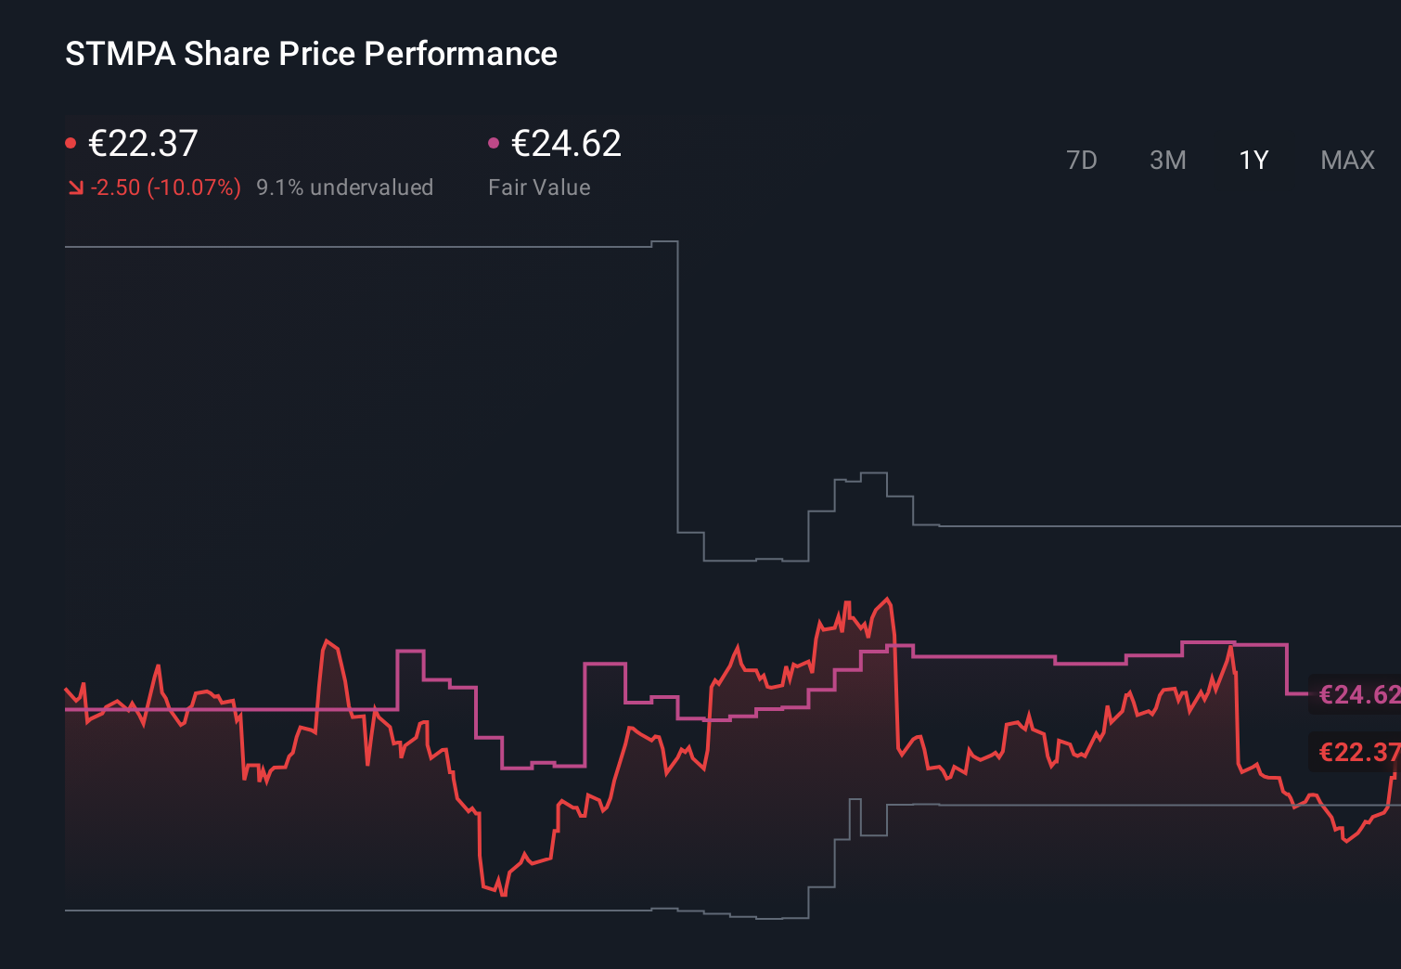Switch to the 7D time range
This screenshot has height=969, width=1401.
coord(1081,161)
